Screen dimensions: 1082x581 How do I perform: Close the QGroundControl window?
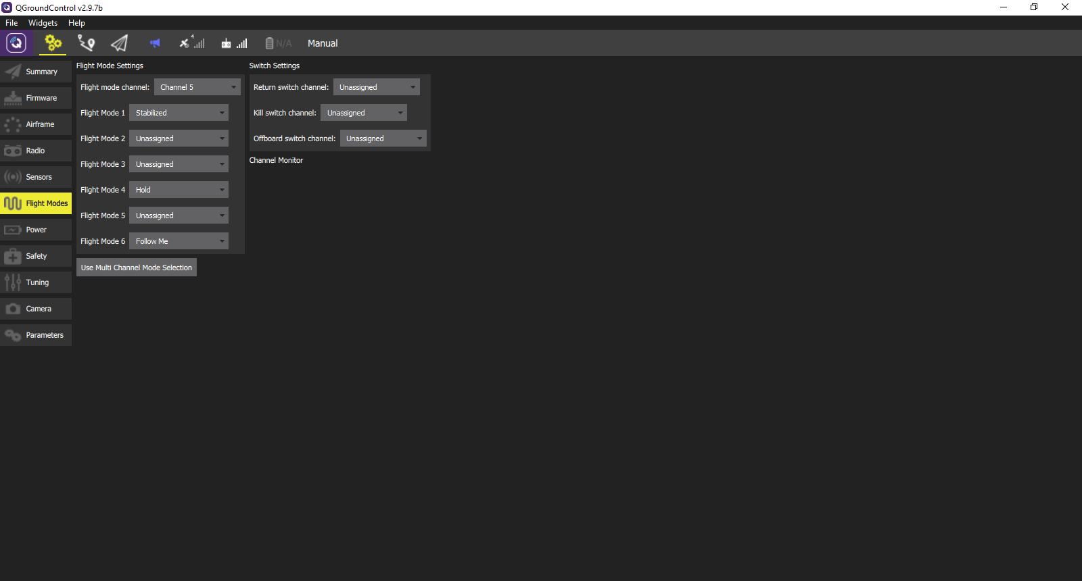pos(1065,7)
